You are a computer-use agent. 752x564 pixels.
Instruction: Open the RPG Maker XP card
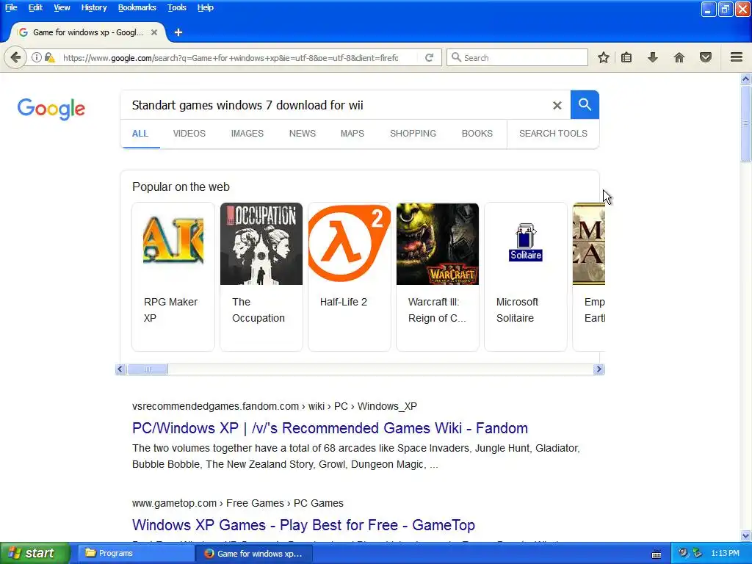[x=173, y=277]
